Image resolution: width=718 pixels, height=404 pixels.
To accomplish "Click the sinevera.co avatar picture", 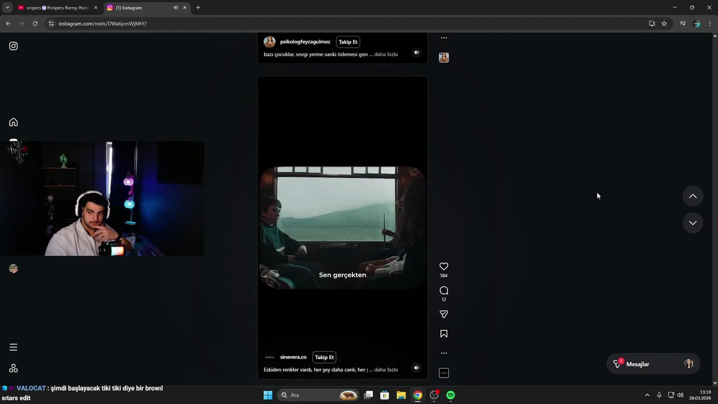I will 270,357.
